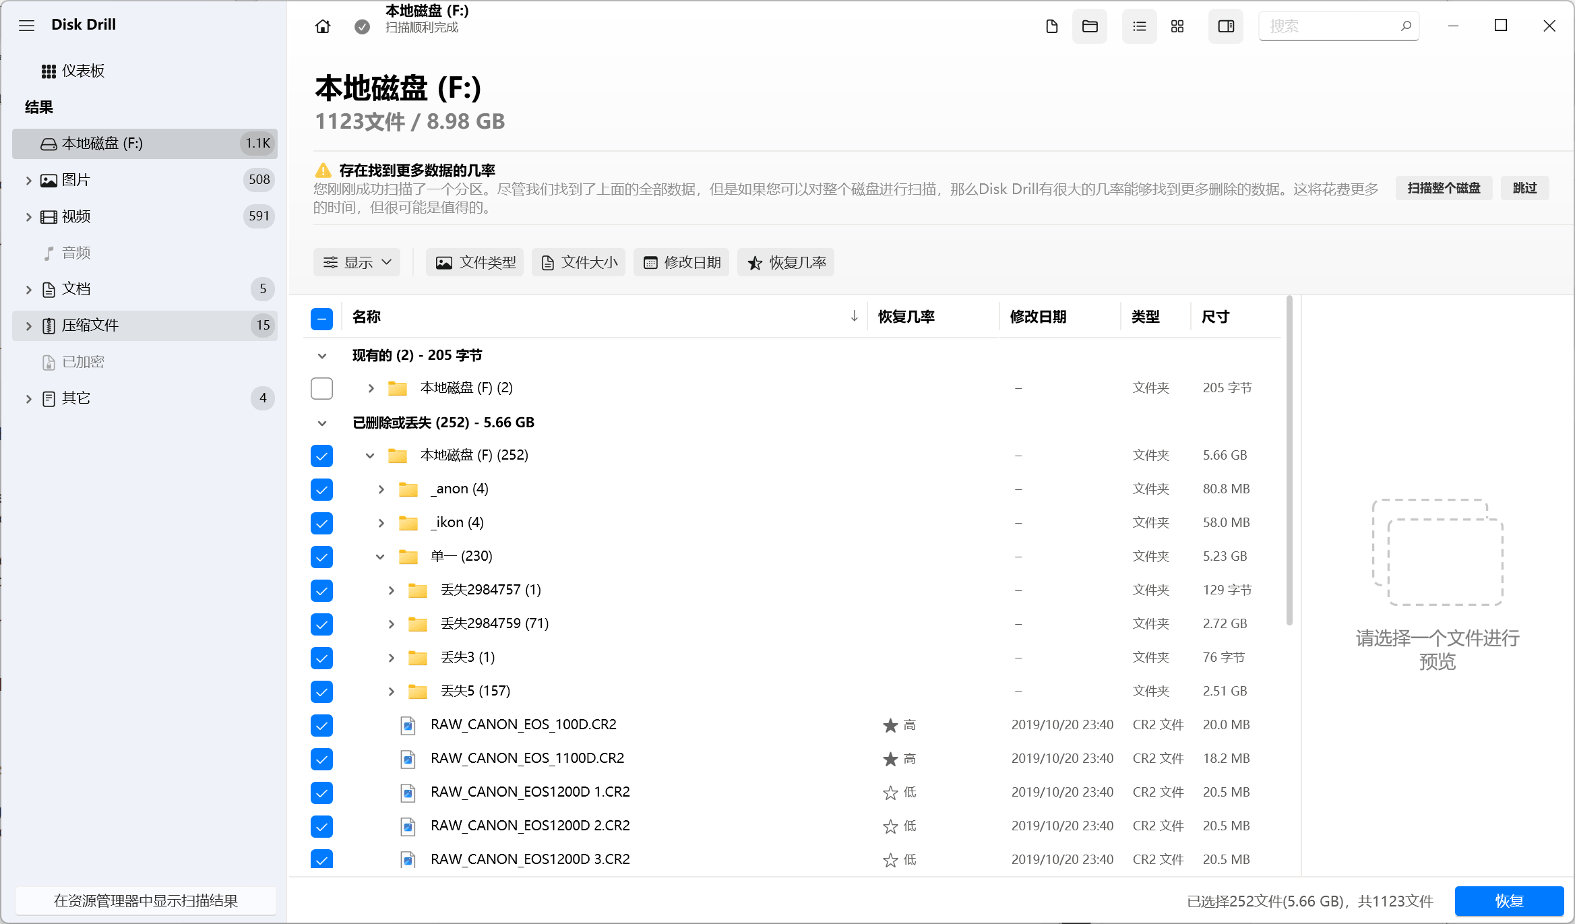Sort by 恢复几率 column header
This screenshot has height=924, width=1575.
click(x=906, y=317)
